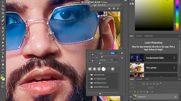Screen dimensions: 181x101
Task: Click the swap foreground/background colors icon
Action: point(4,75)
